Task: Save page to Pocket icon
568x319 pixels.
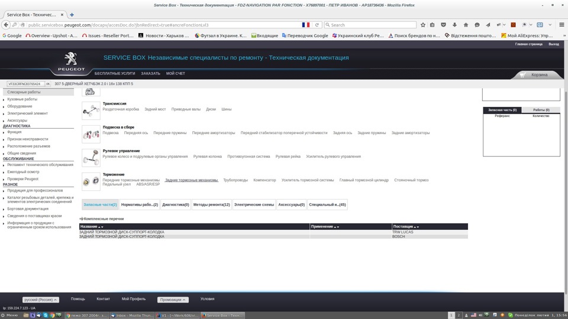Action: [x=443, y=25]
